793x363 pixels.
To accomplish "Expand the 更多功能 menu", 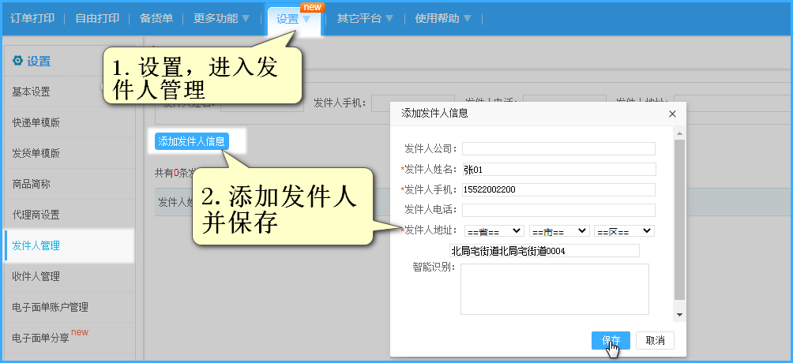I will (x=221, y=17).
